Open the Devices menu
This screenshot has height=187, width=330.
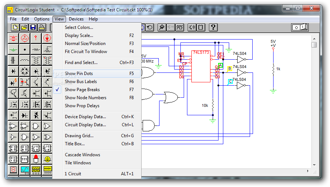(x=76, y=19)
